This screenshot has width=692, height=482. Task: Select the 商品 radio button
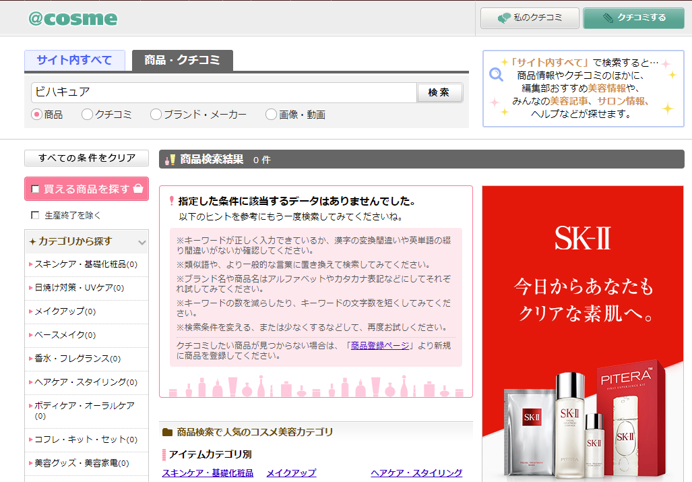36,115
